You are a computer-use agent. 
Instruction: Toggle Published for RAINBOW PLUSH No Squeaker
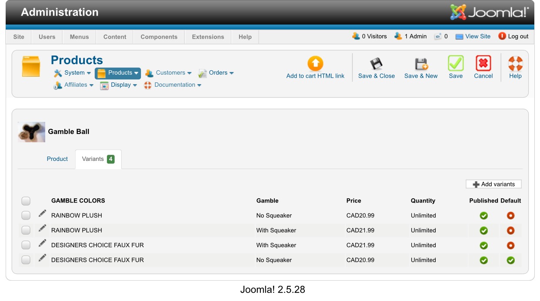(483, 216)
